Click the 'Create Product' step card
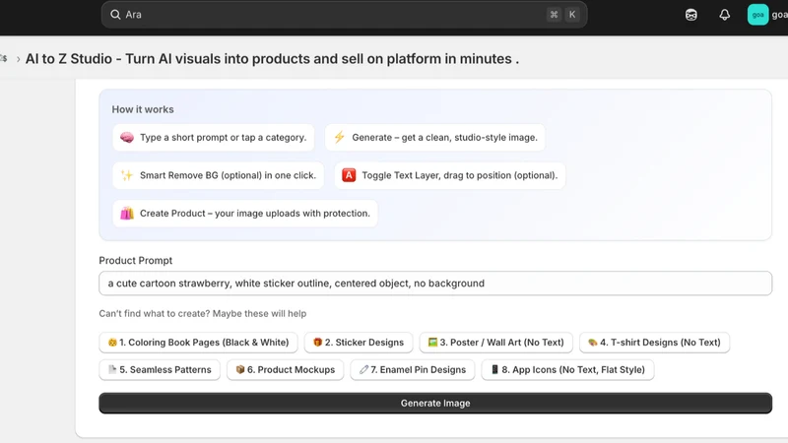 (x=245, y=214)
